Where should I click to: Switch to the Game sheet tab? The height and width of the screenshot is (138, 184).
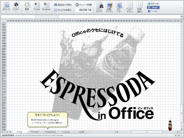coord(66,132)
